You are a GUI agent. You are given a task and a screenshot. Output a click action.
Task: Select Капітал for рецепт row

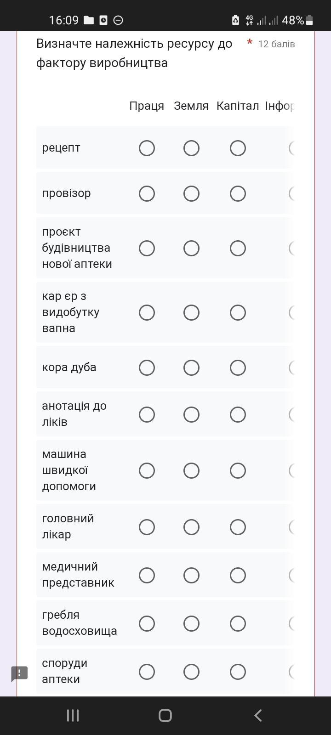[238, 148]
